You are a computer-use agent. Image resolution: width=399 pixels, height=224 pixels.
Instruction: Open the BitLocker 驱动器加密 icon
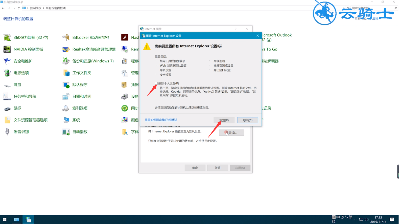point(66,38)
